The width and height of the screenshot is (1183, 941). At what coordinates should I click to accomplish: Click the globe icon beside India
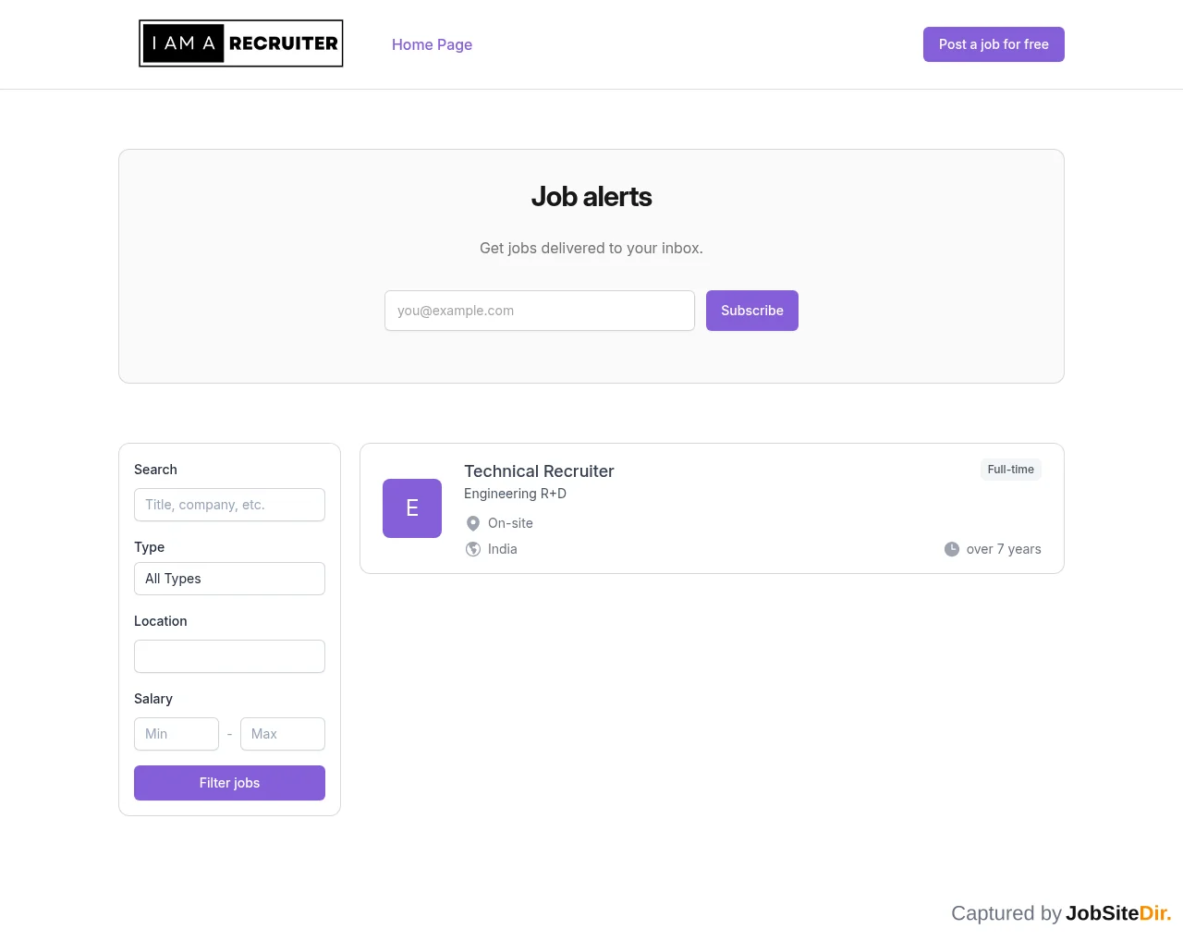(473, 549)
